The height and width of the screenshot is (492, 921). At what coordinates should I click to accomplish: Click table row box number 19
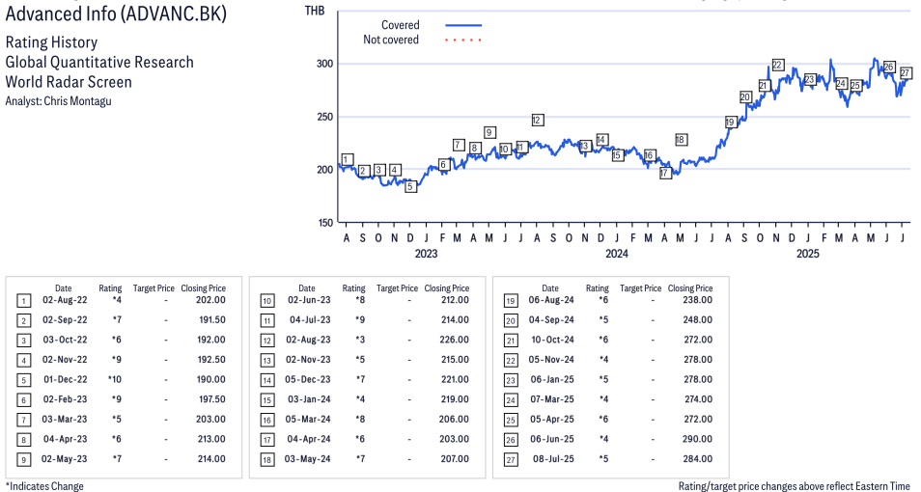[x=511, y=301]
